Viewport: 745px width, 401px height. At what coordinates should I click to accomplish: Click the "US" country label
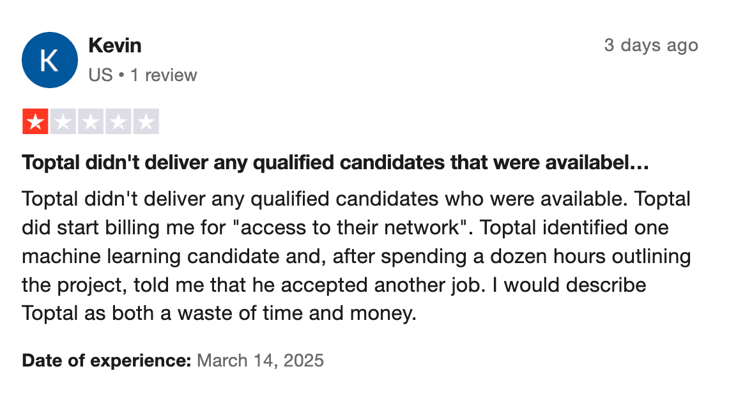tap(100, 75)
